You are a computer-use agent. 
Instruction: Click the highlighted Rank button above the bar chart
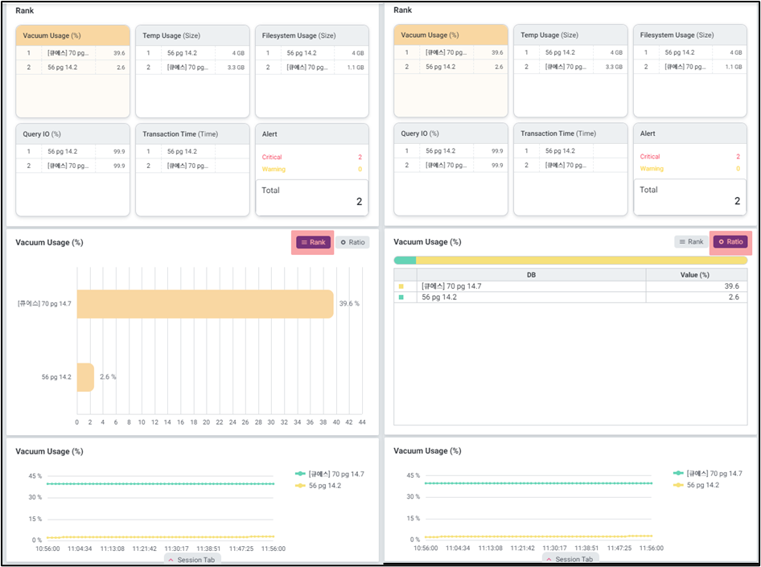[313, 242]
